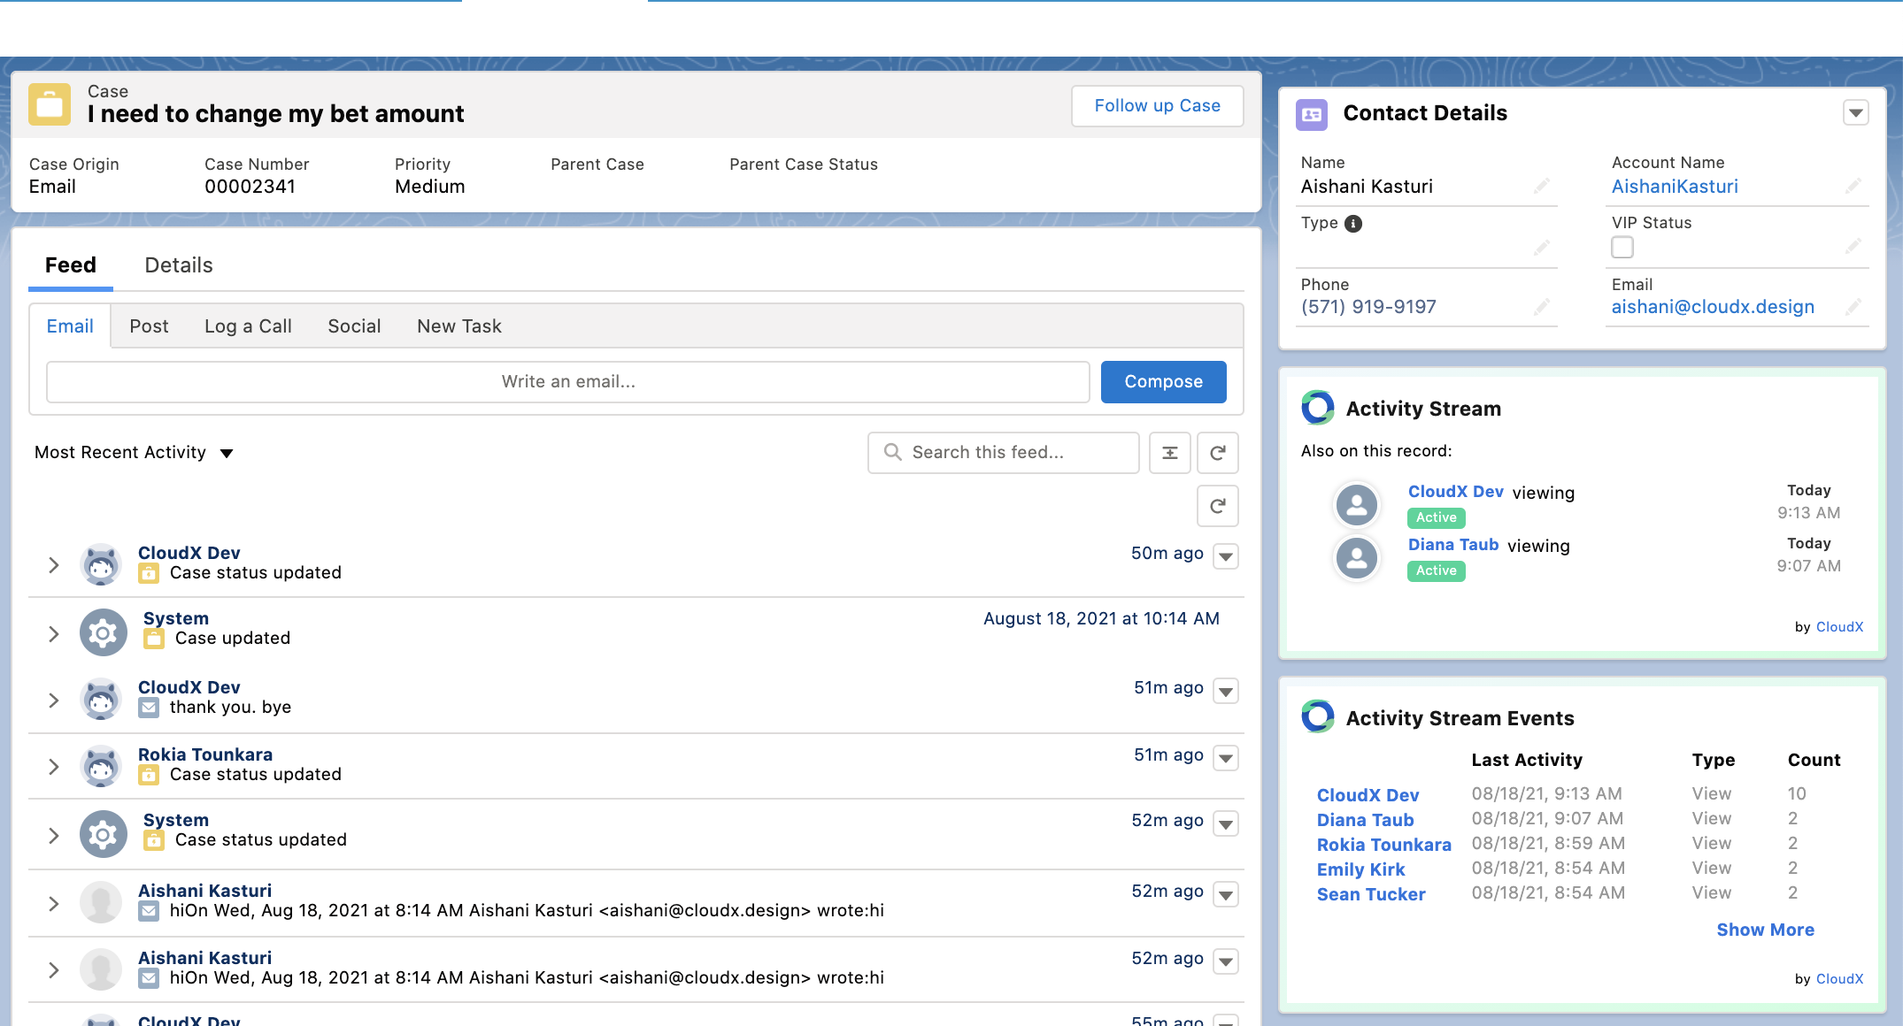Refresh the feed with the refresh icon
The height and width of the screenshot is (1026, 1903).
pyautogui.click(x=1217, y=452)
